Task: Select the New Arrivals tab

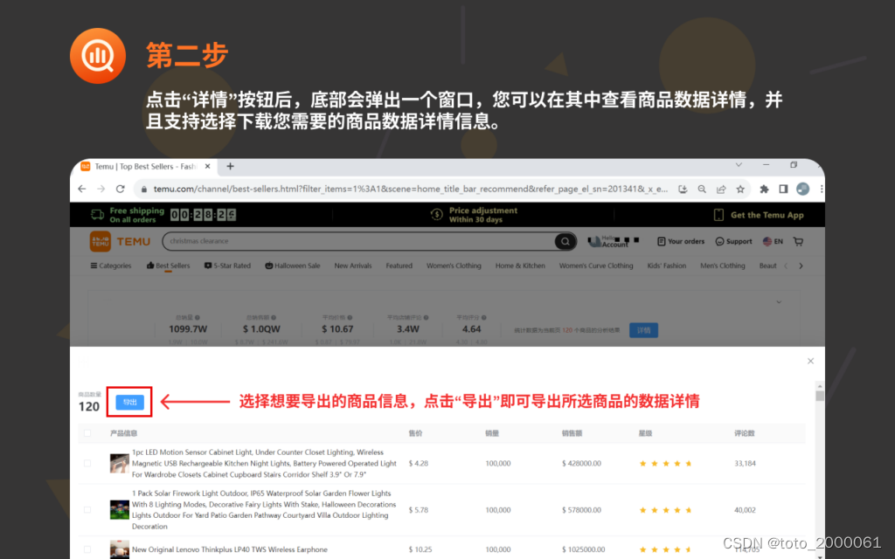Action: point(353,266)
